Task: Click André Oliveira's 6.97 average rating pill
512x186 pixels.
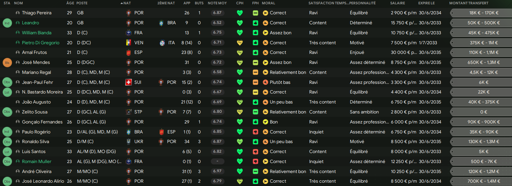Action: pyautogui.click(x=217, y=172)
